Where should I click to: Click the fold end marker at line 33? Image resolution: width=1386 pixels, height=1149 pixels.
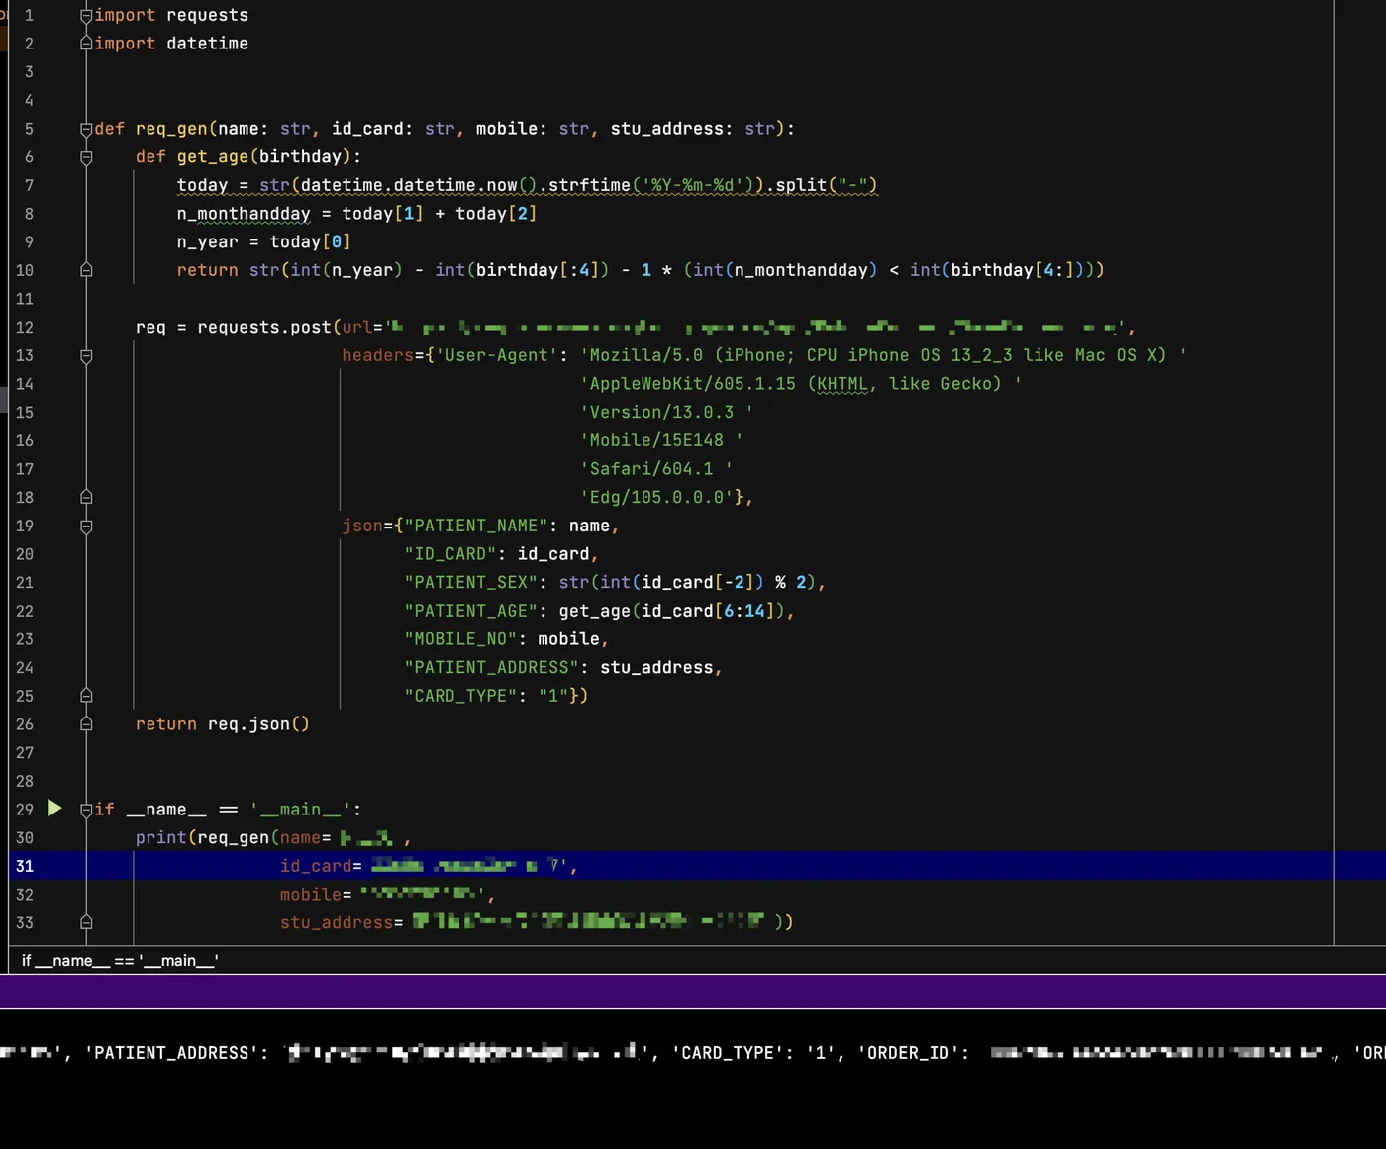pos(86,922)
